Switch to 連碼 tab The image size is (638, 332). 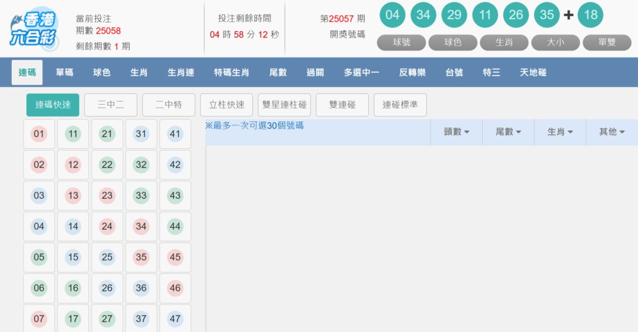[27, 72]
